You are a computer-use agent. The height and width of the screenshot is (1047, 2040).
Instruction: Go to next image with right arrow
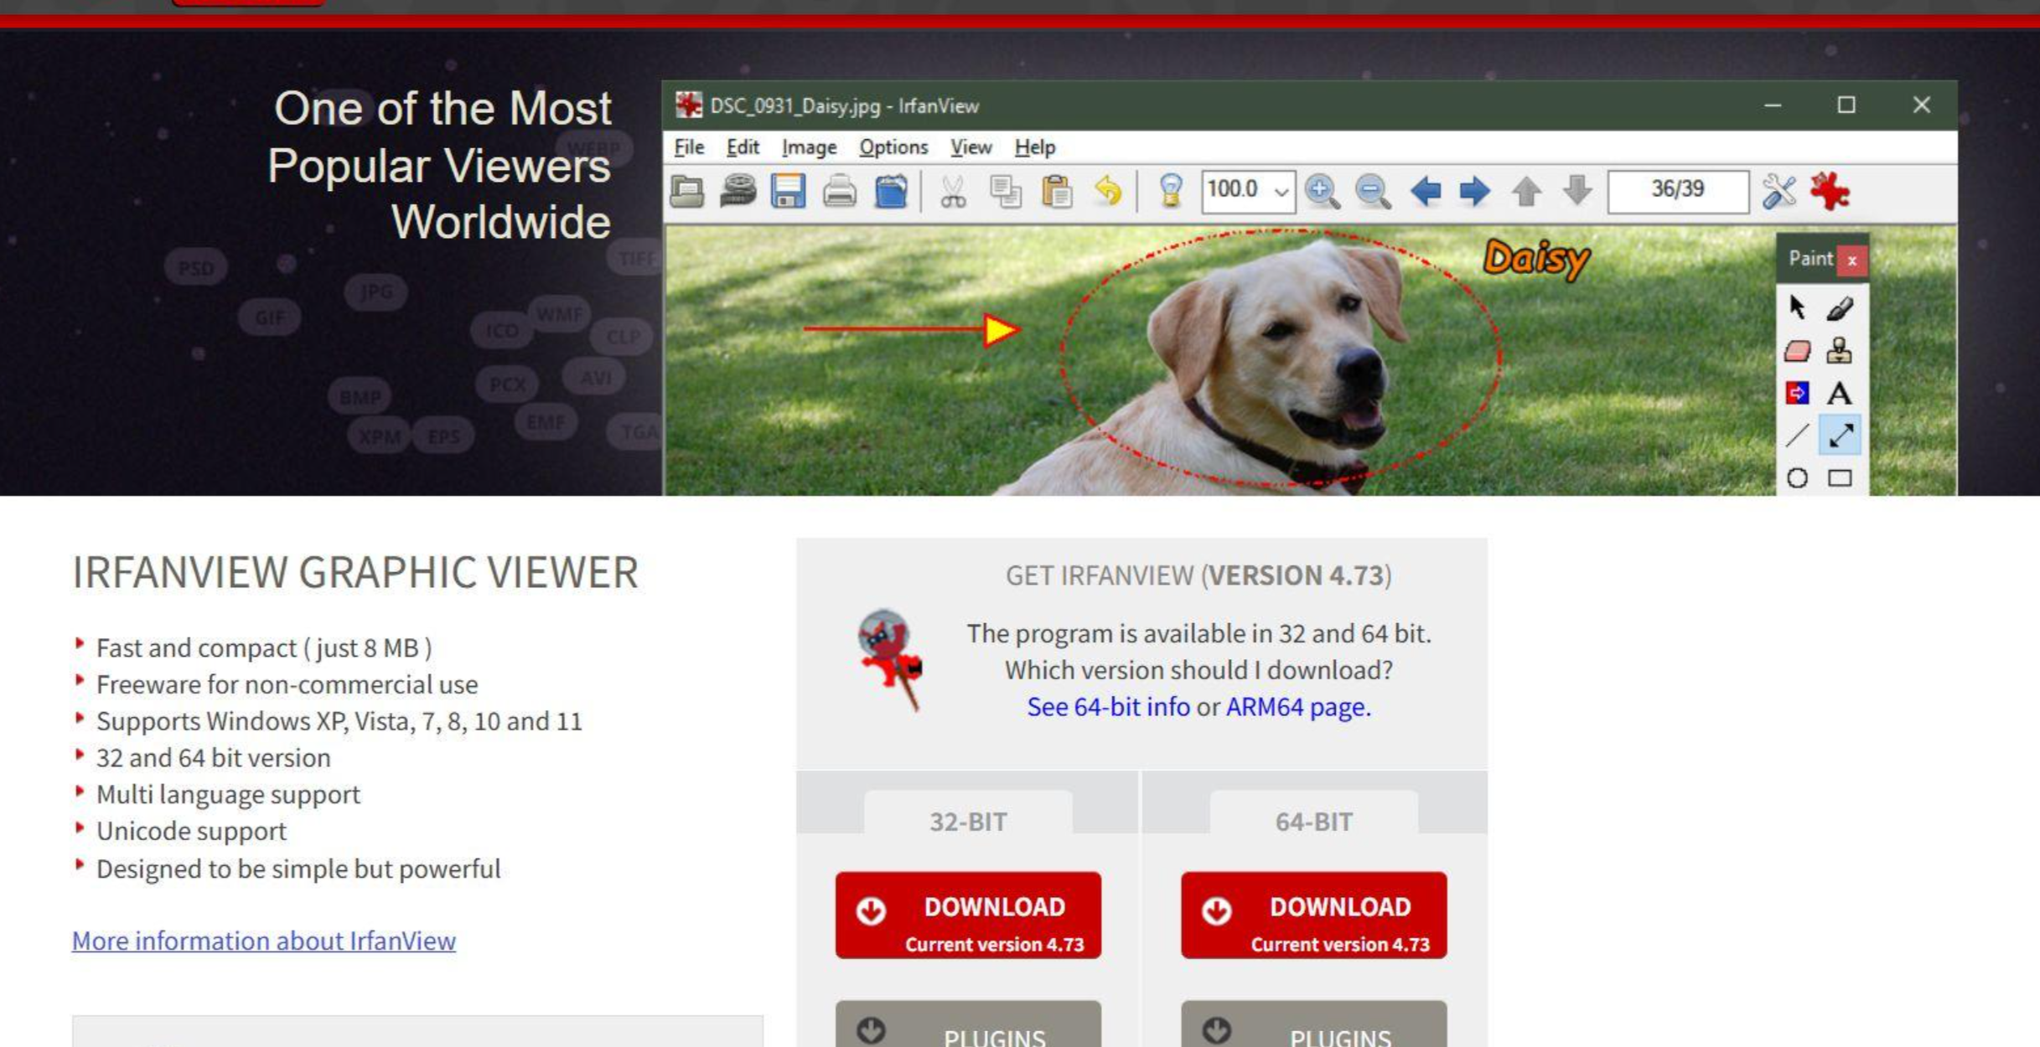click(1475, 192)
